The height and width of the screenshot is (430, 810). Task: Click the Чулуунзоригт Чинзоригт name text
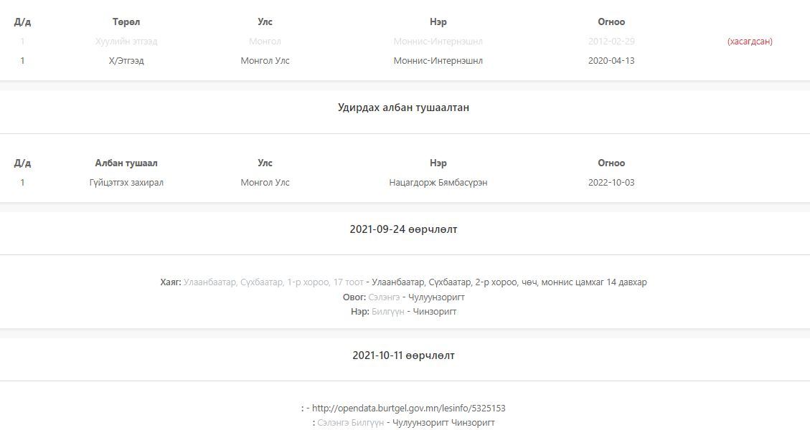point(443,423)
